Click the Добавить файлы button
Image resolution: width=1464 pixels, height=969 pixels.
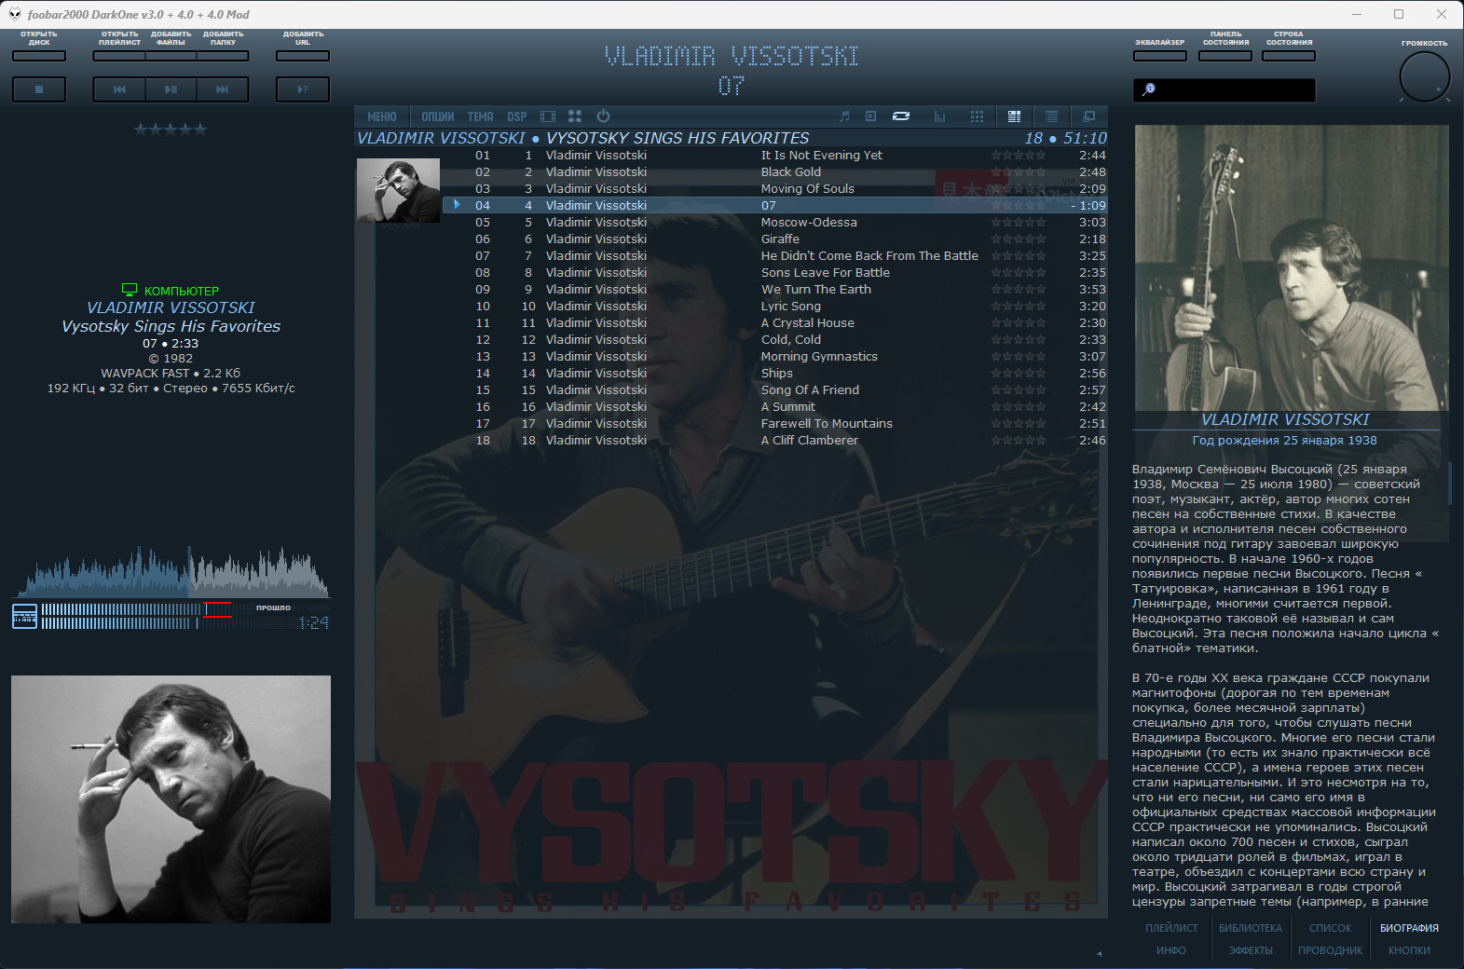171,56
